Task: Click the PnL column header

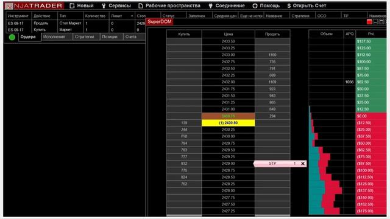Action: [371, 34]
